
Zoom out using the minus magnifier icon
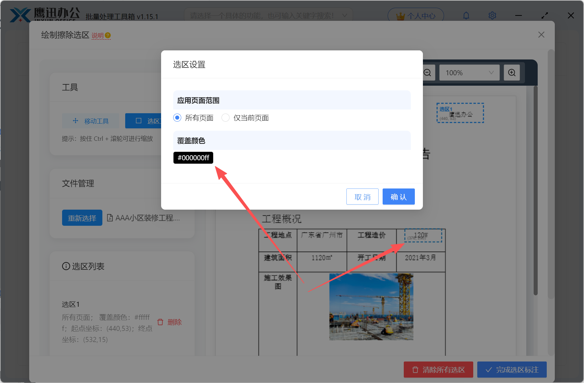[x=427, y=72]
